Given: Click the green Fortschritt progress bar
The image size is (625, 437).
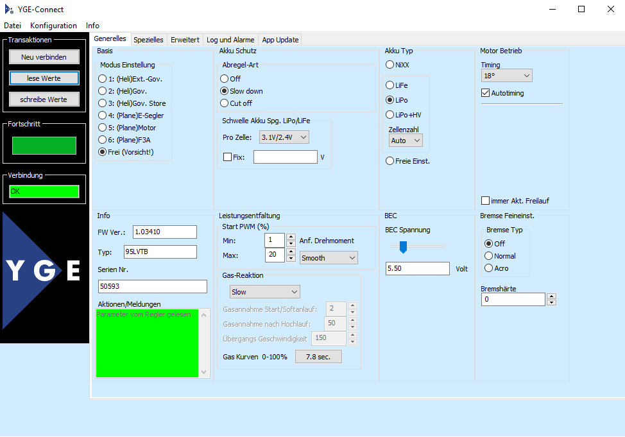Looking at the screenshot, I should point(44,146).
